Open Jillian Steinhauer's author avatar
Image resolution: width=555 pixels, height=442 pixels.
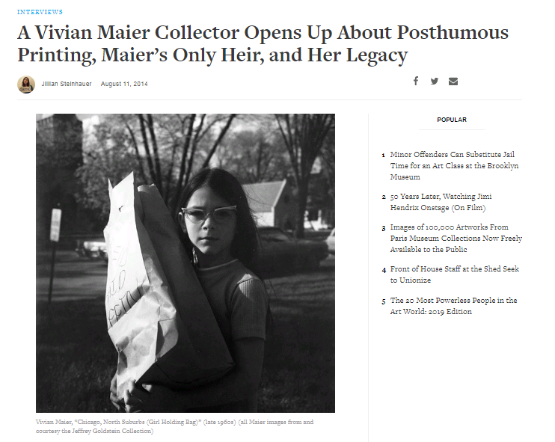click(x=26, y=85)
